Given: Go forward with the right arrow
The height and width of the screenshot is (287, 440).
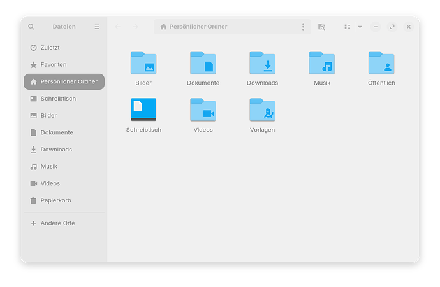Looking at the screenshot, I should [x=135, y=27].
